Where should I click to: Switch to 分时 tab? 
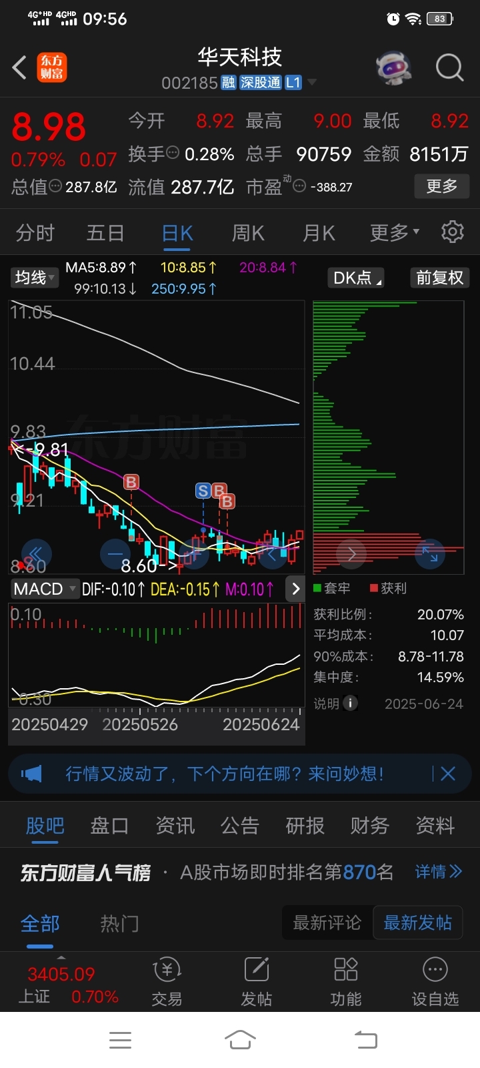point(35,232)
